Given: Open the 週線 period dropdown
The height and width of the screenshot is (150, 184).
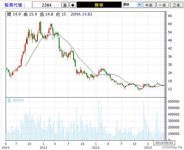Looking at the screenshot, I should click(132, 5).
